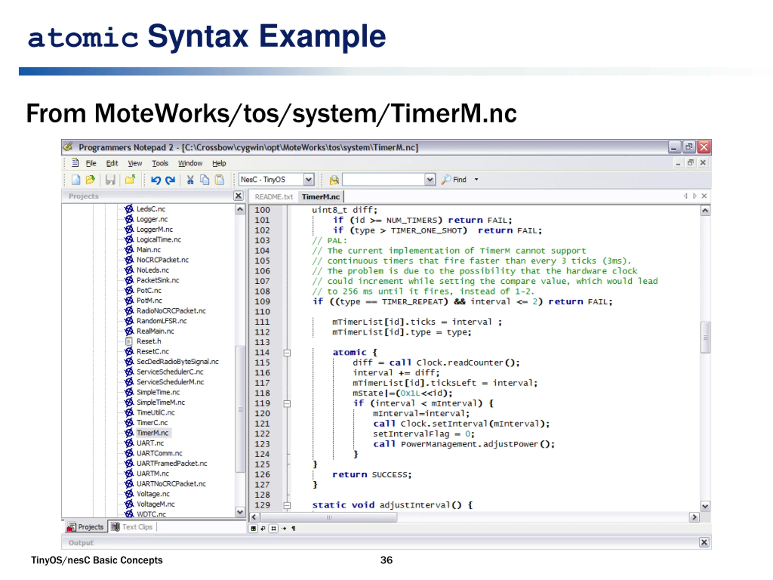
Task: Click the Open file folder icon
Action: [90, 180]
